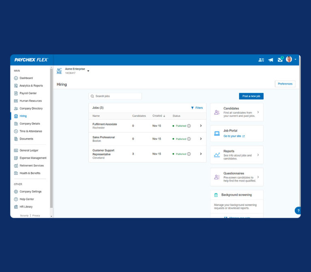The image size is (311, 272).
Task: Open the Fulfillment Associate job row
Action: click(x=147, y=126)
